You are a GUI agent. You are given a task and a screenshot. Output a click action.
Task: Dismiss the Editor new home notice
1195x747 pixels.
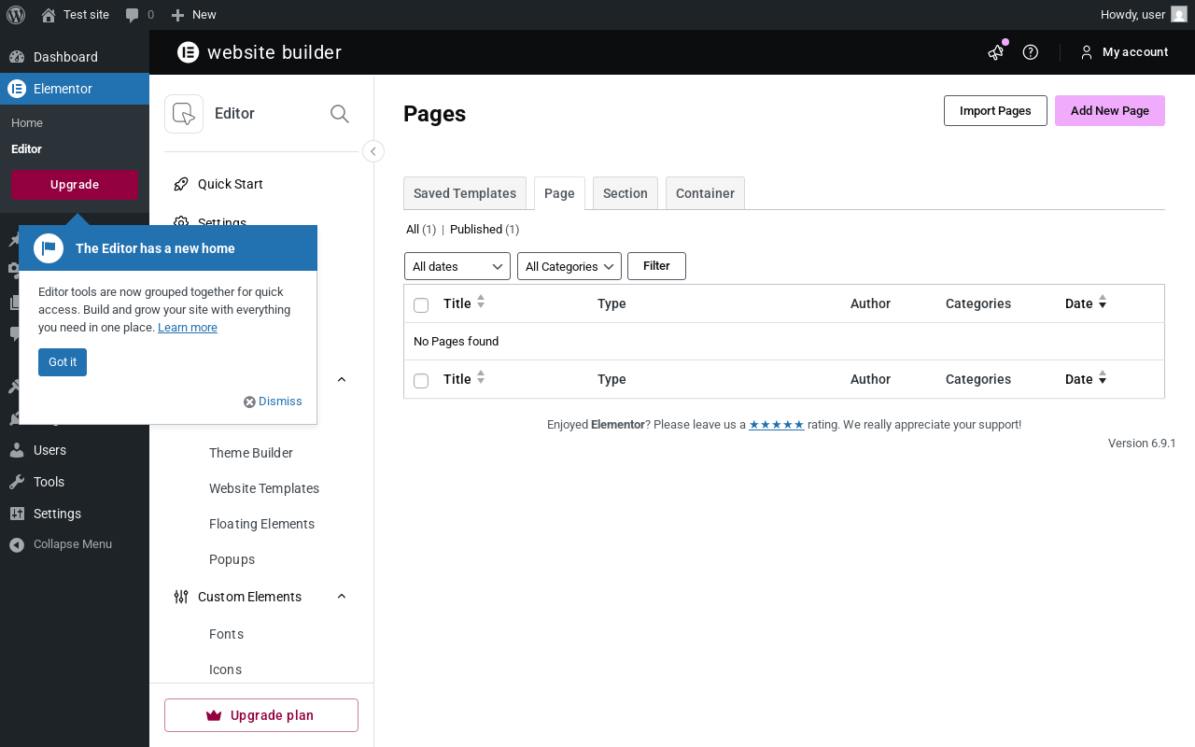274,402
